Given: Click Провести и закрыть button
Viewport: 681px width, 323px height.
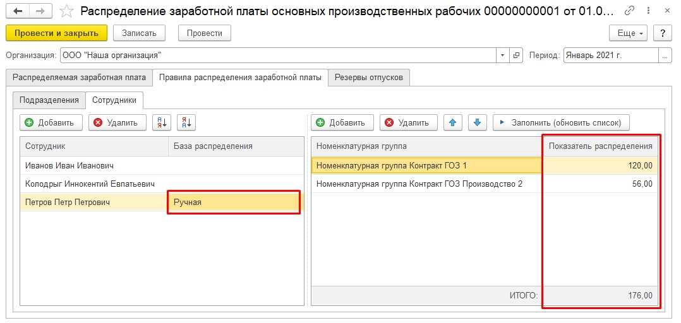Looking at the screenshot, I should (56, 33).
